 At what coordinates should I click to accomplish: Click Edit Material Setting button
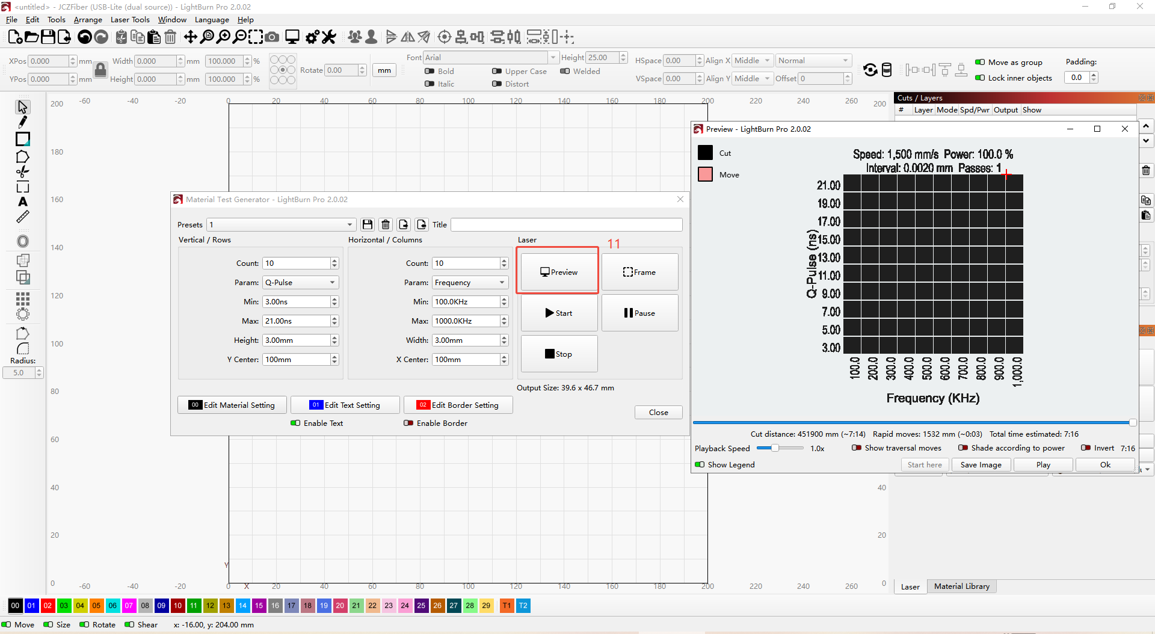click(x=232, y=405)
